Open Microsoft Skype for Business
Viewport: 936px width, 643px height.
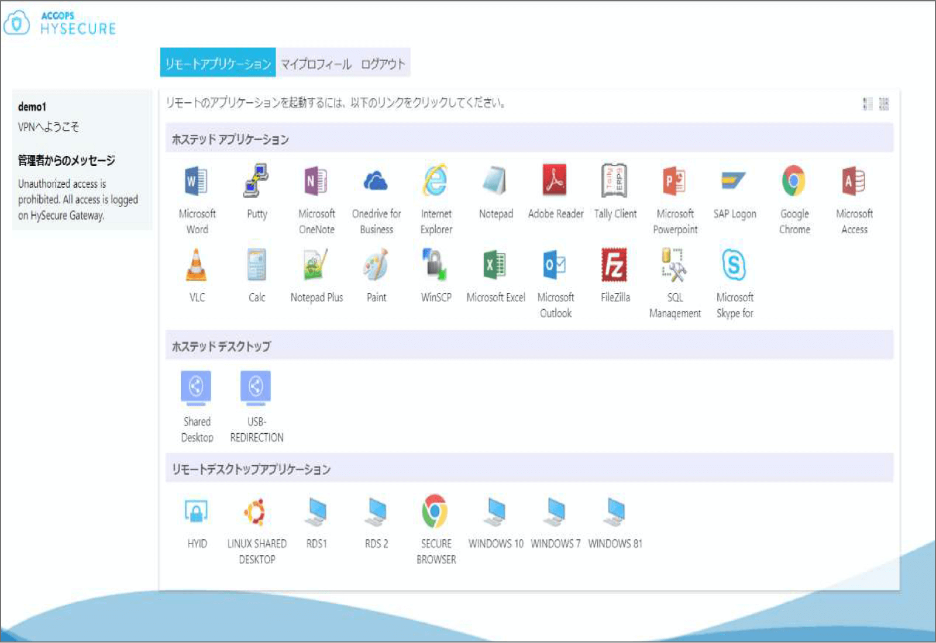click(734, 265)
